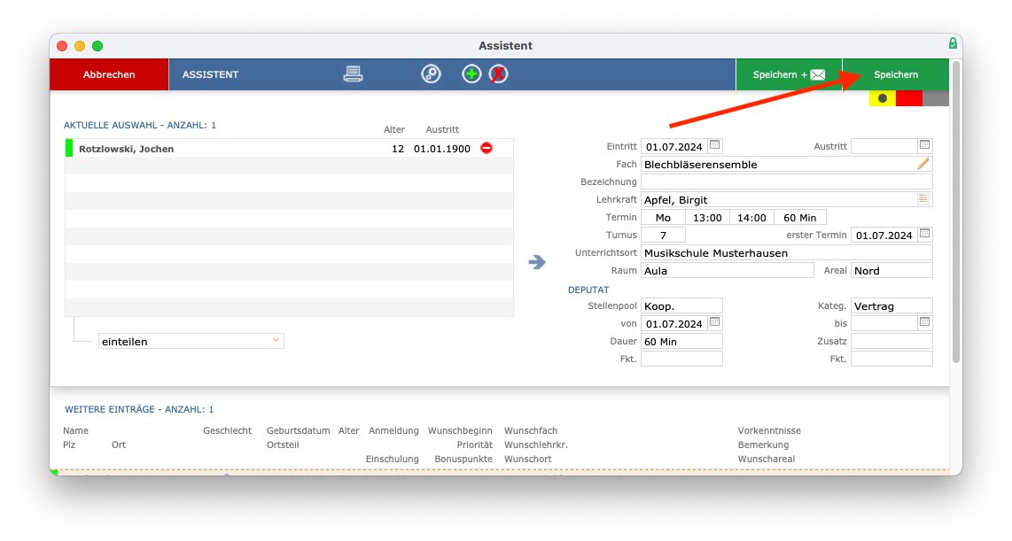
Task: Click the empty Zusatz field
Action: [x=892, y=341]
